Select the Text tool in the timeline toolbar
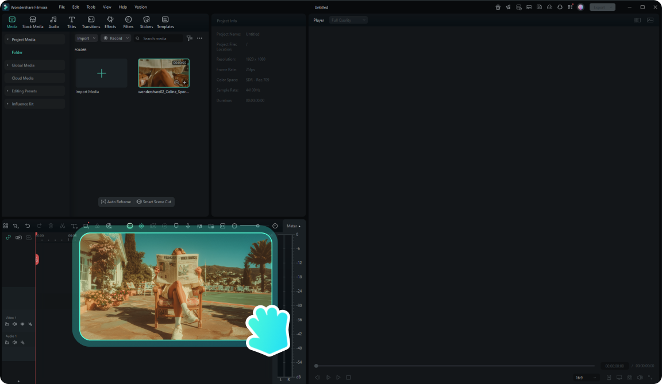This screenshot has height=384, width=662. pyautogui.click(x=74, y=226)
